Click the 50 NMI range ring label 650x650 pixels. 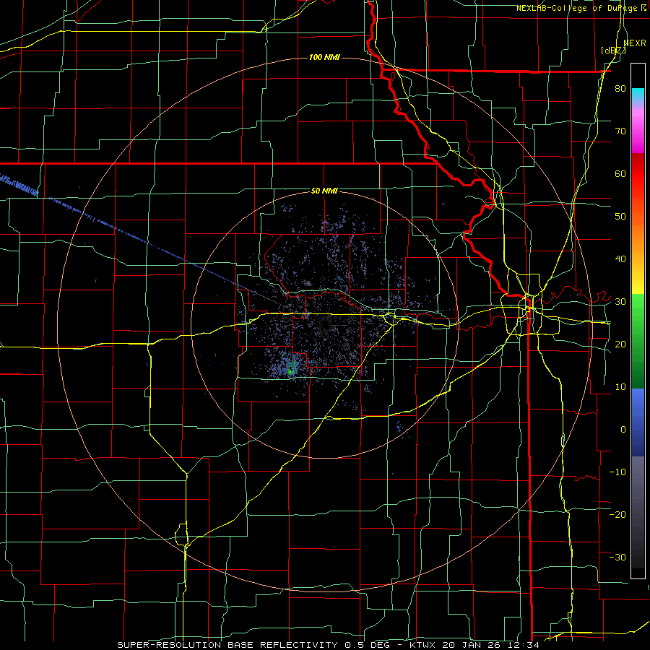[x=324, y=191]
